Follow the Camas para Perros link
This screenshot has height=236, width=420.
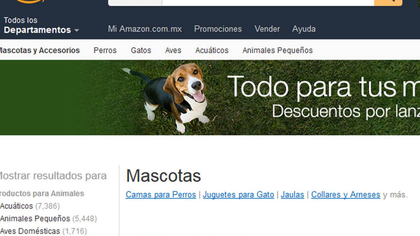click(x=161, y=195)
